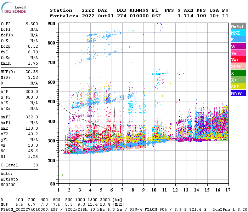Click the day number 274
This screenshot has width=248, height=212.
click(122, 16)
